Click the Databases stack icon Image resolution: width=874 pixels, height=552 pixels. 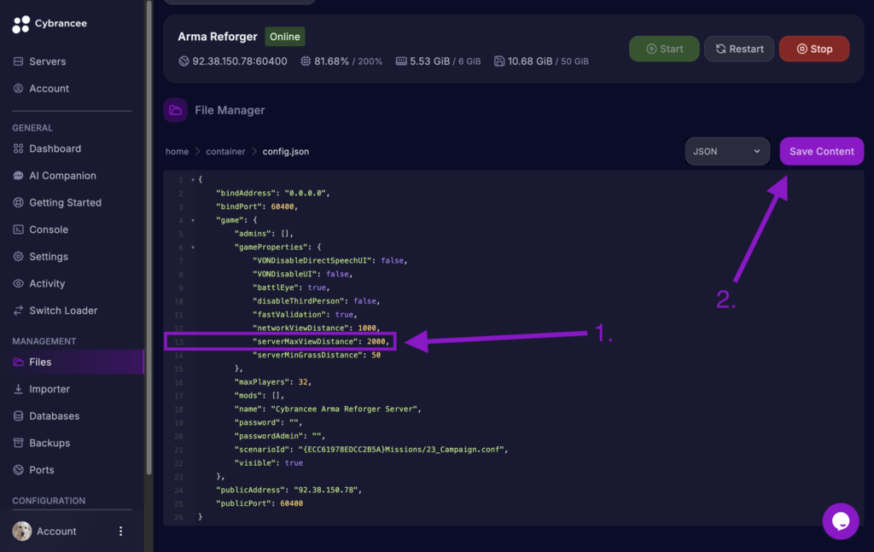click(x=19, y=416)
